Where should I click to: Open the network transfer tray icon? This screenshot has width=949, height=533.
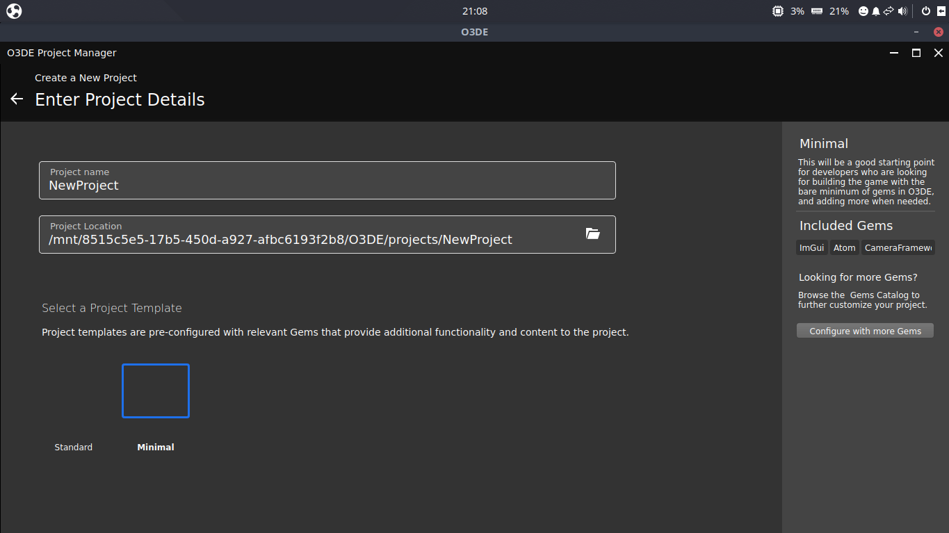[x=889, y=11]
